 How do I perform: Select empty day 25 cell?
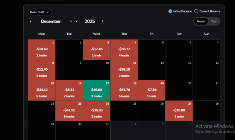[x=124, y=111]
